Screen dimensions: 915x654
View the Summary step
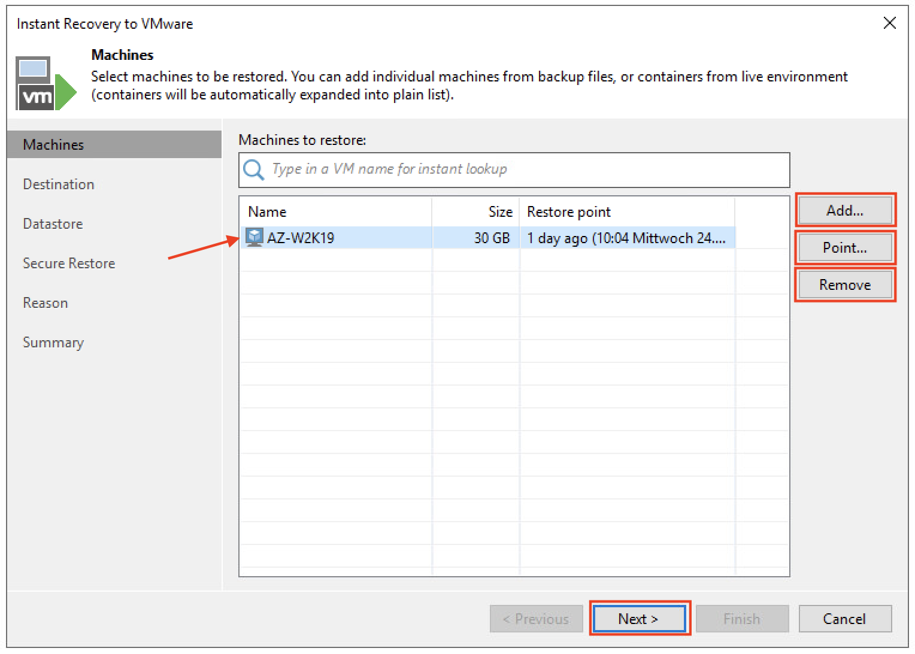[x=53, y=343]
